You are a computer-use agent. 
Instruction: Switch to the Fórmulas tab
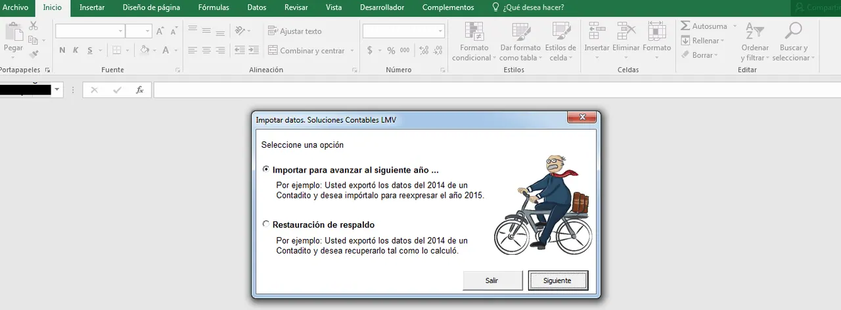214,8
